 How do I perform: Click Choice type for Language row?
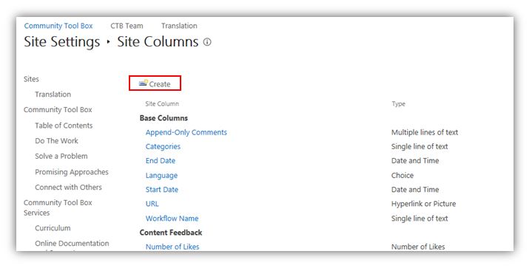pos(403,175)
